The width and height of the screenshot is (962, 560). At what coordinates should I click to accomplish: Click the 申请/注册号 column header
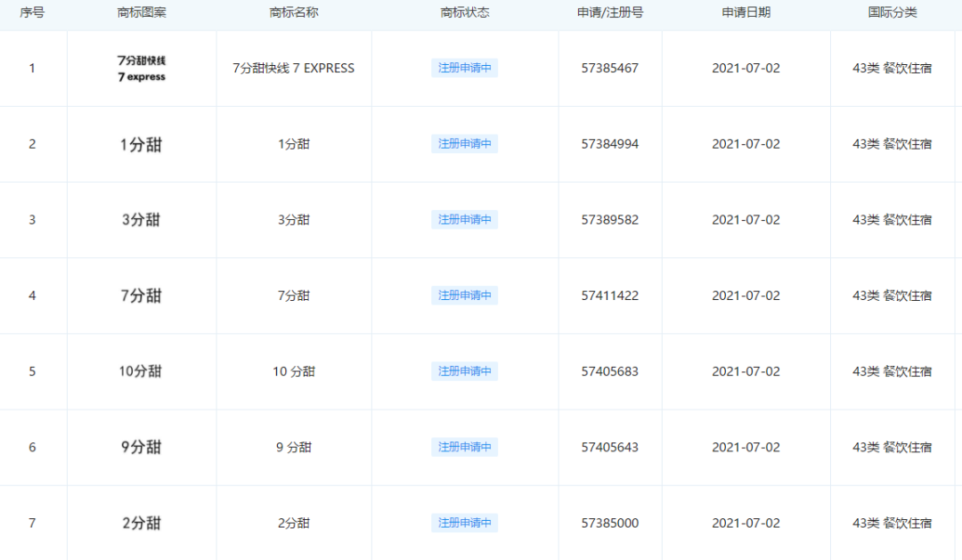(x=610, y=12)
